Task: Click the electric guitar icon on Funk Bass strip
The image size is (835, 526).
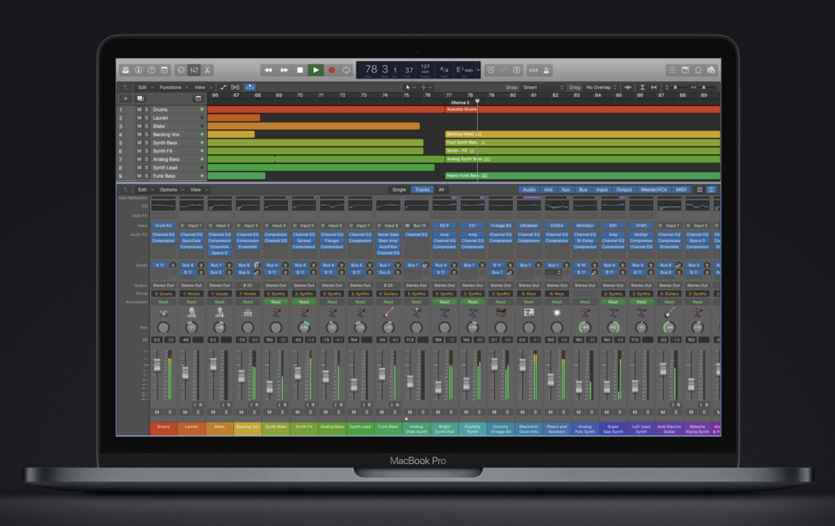Action: tap(388, 312)
